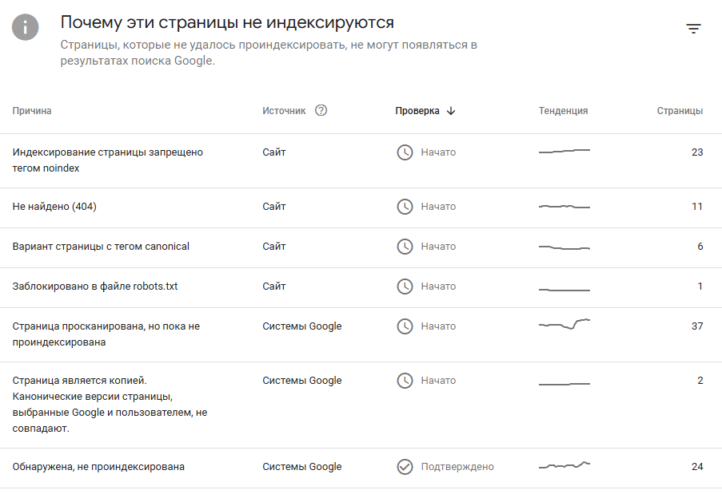Image resolution: width=722 pixels, height=494 pixels.
Task: Open the help icon next to Источник
Action: pos(321,110)
